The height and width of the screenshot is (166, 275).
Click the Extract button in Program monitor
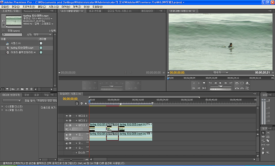pyautogui.click(x=242, y=88)
